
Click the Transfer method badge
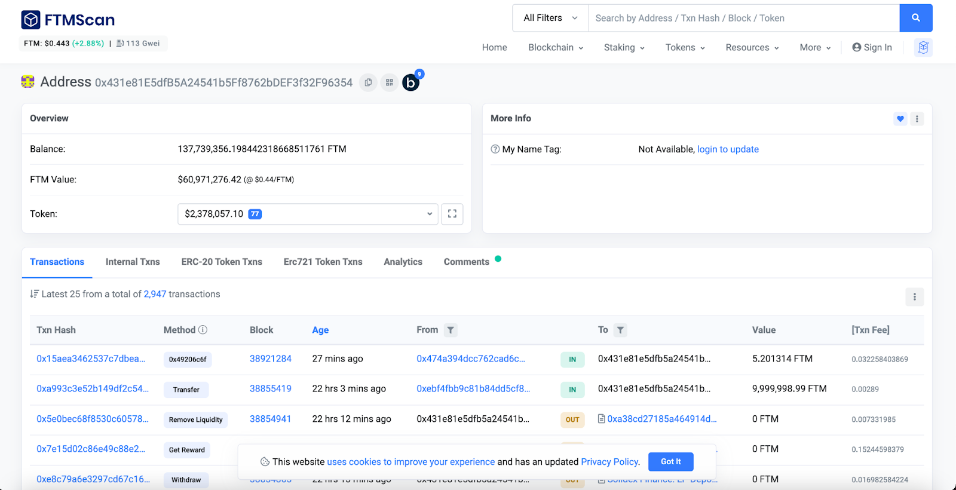(x=186, y=390)
